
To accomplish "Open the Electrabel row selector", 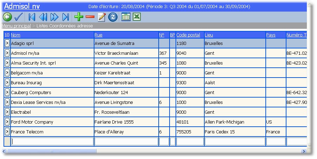I will pos(7,112).
